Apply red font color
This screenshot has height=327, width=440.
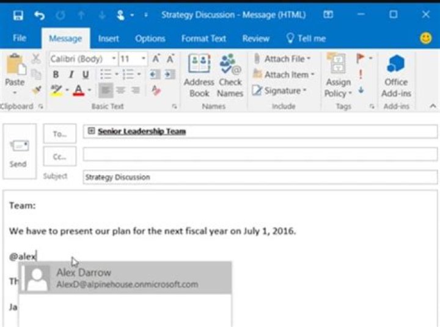(79, 90)
